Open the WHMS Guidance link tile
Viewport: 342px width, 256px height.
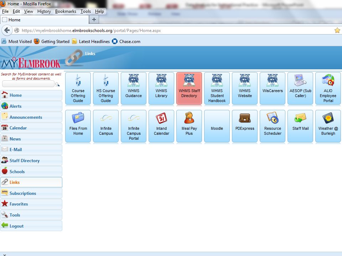coord(134,89)
